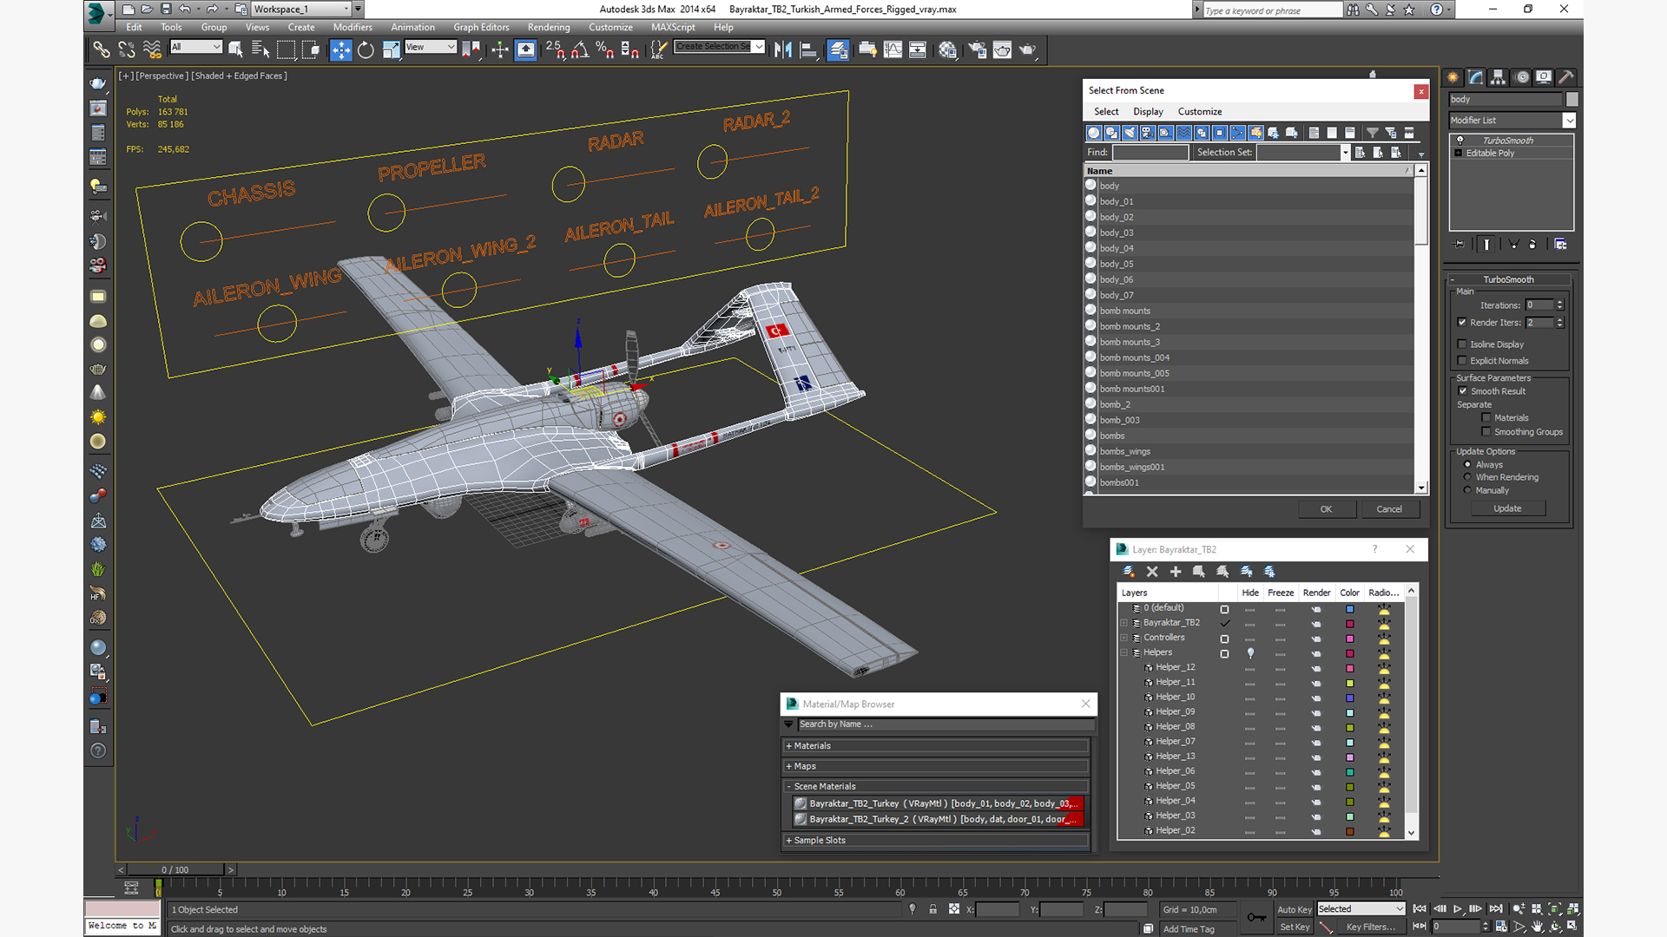Toggle Hide for Helpers layer

click(x=1250, y=653)
